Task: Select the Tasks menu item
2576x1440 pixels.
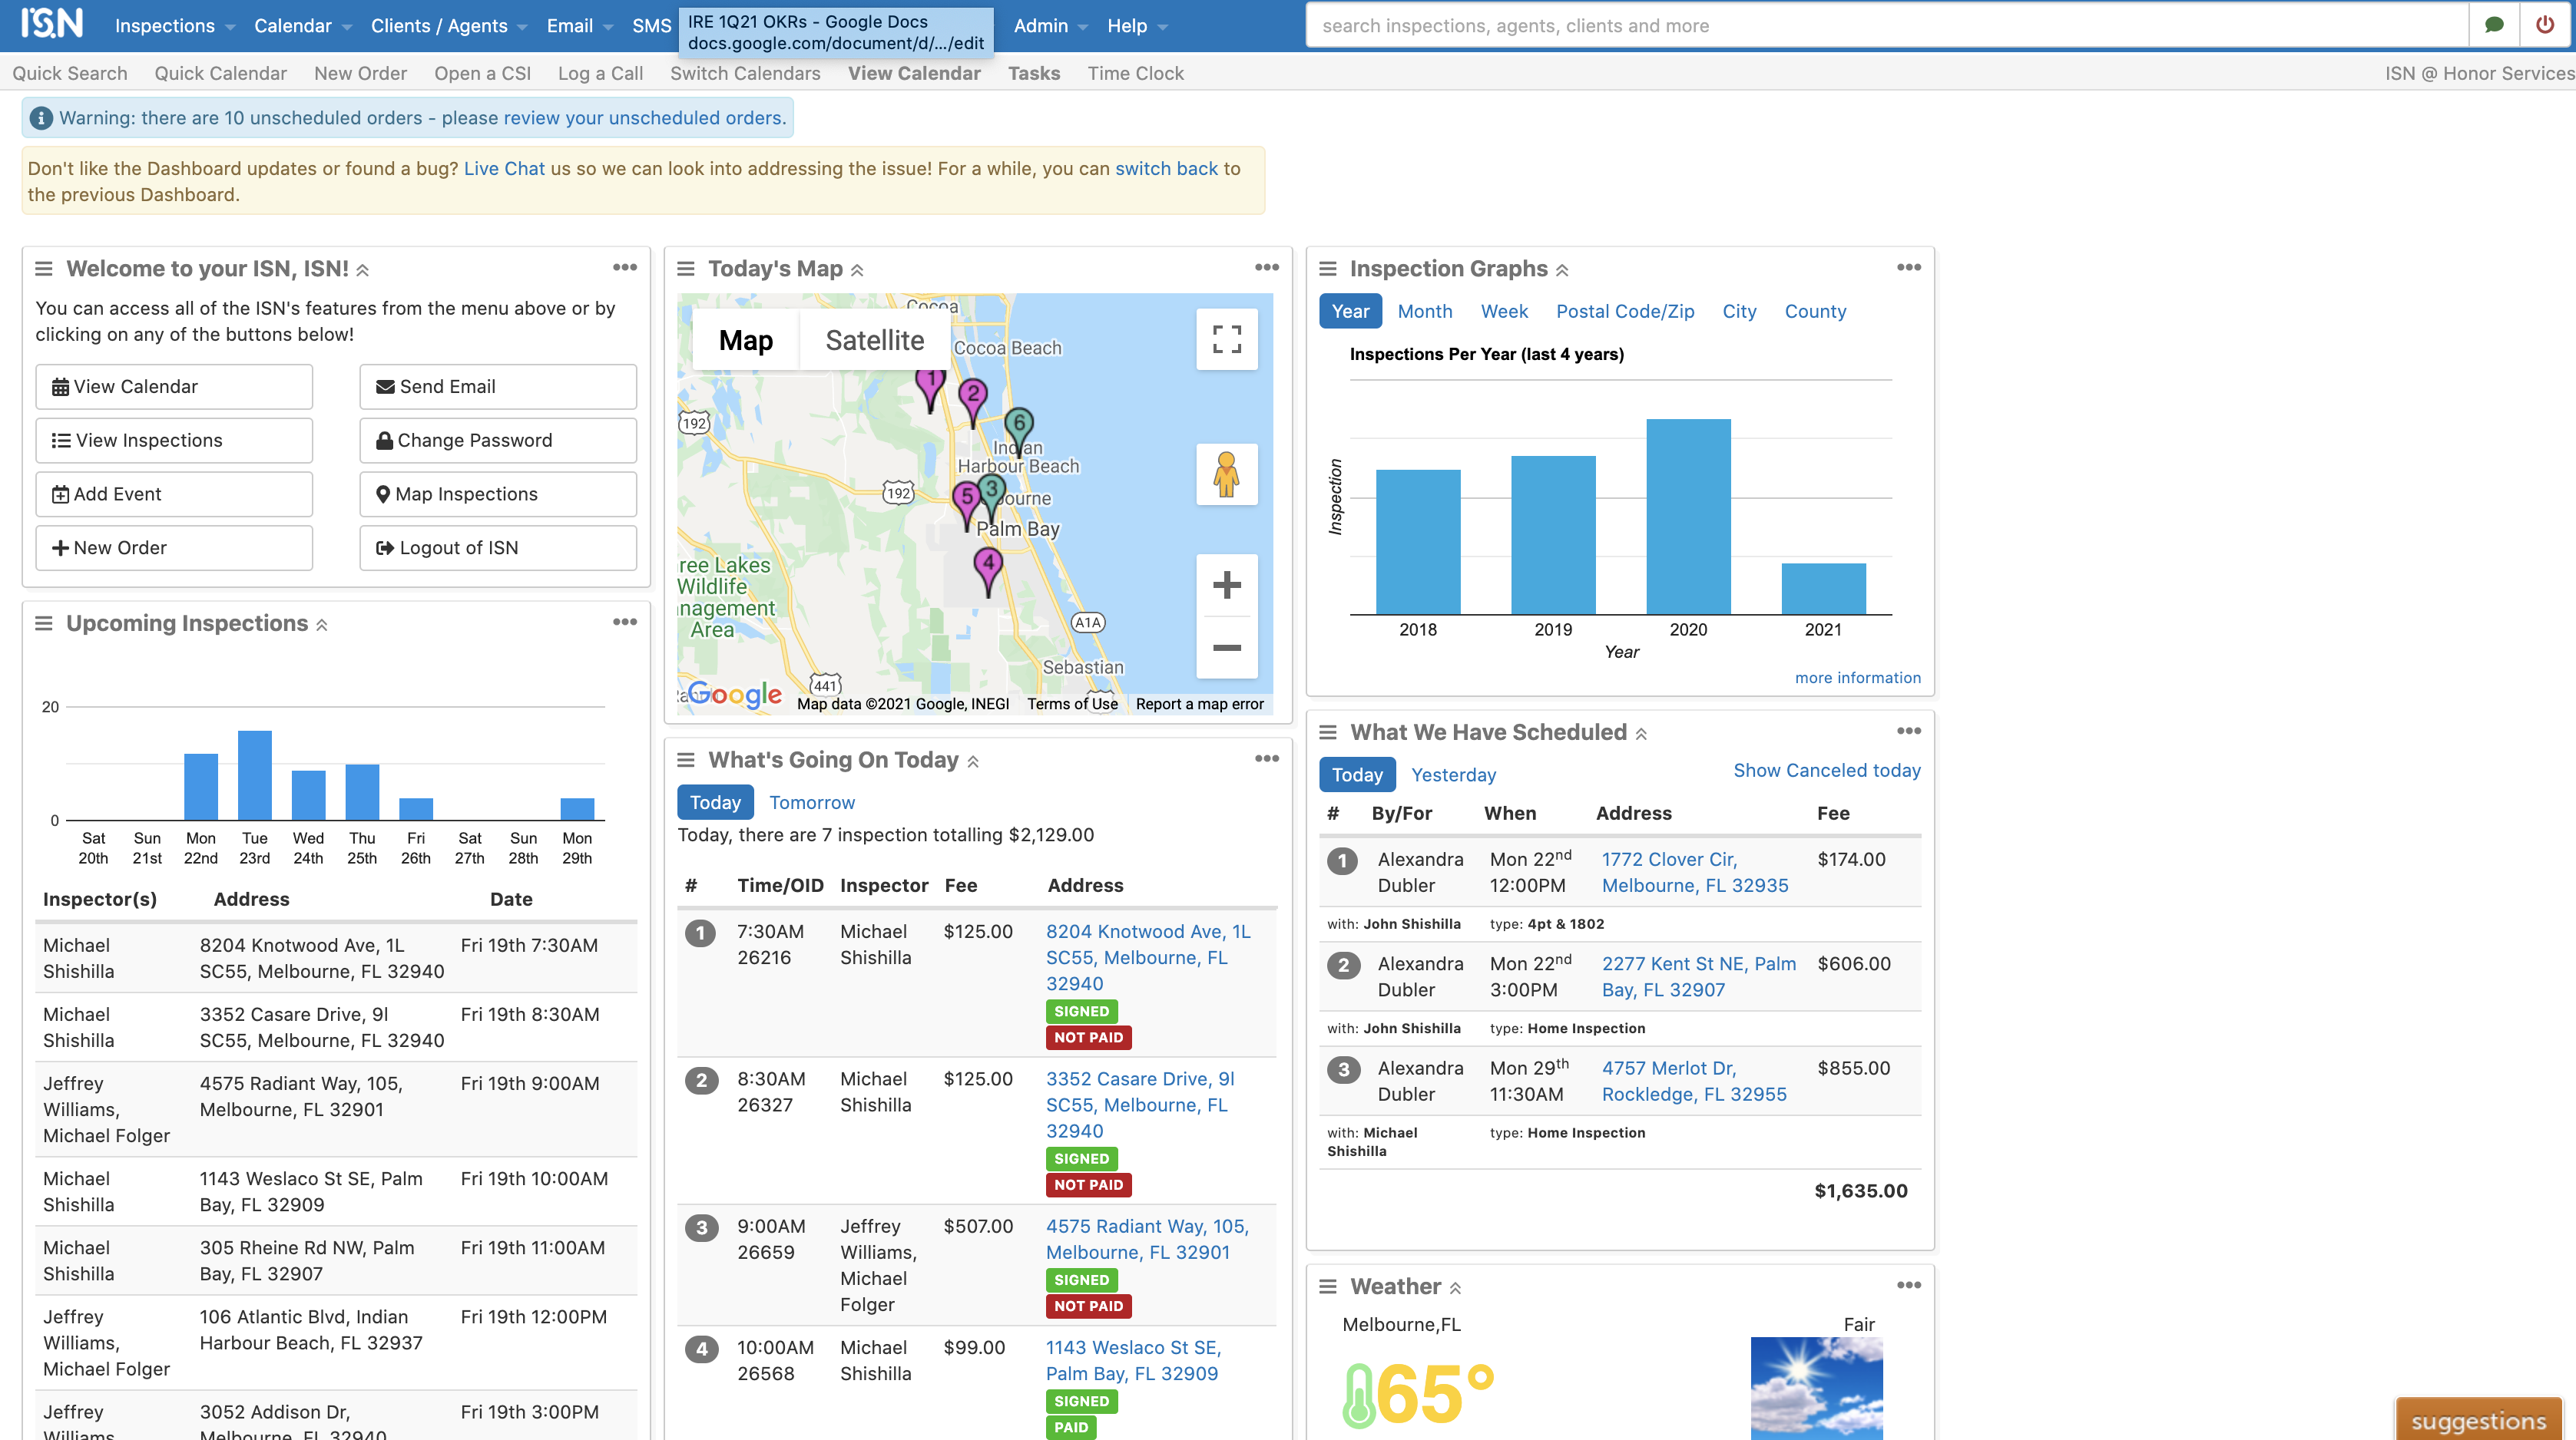Action: pos(1031,72)
